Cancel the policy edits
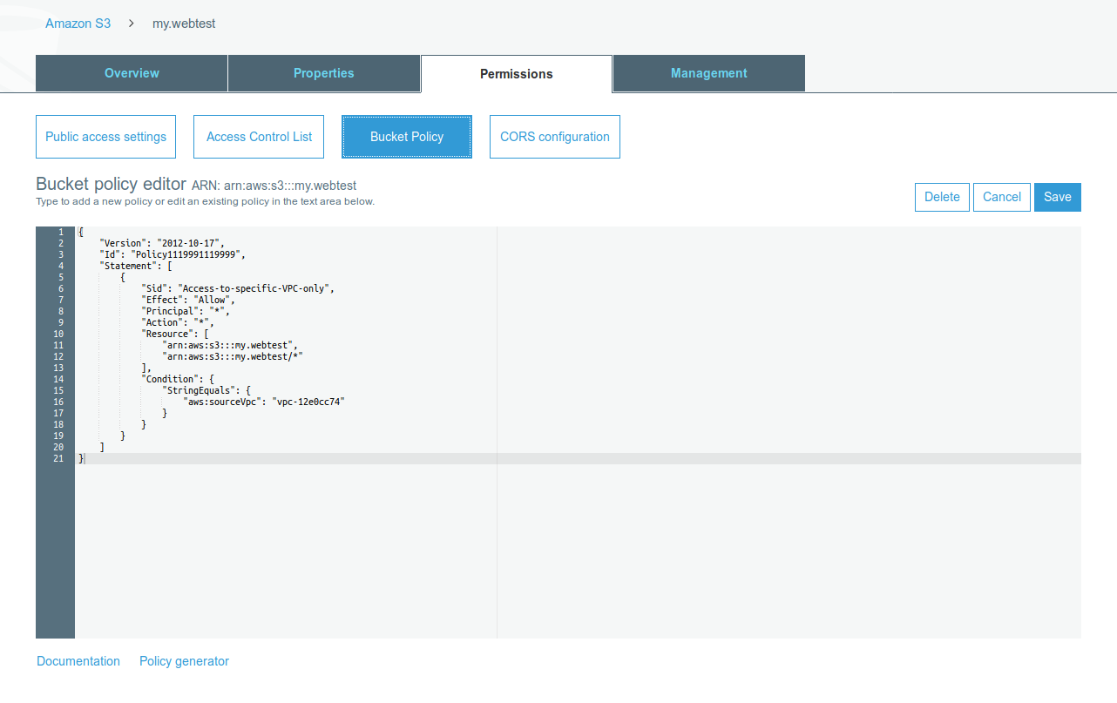The width and height of the screenshot is (1117, 703). point(1001,197)
